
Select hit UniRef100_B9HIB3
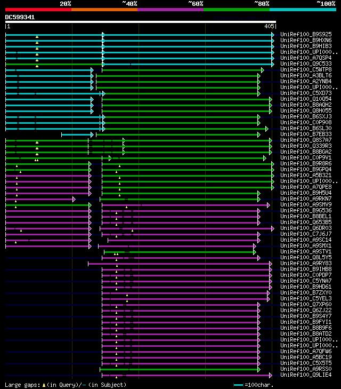click(x=306, y=46)
